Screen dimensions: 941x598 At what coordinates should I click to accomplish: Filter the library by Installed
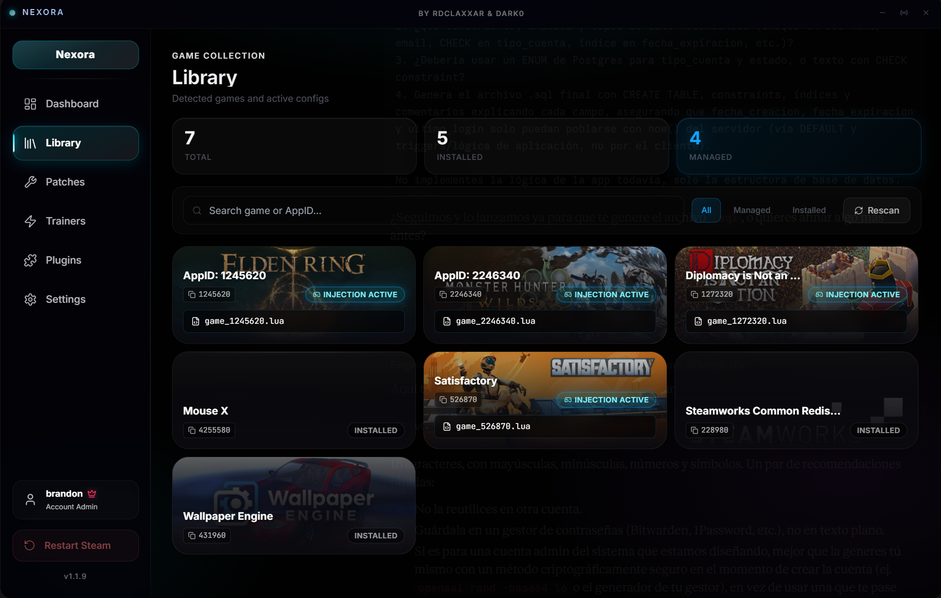click(809, 211)
